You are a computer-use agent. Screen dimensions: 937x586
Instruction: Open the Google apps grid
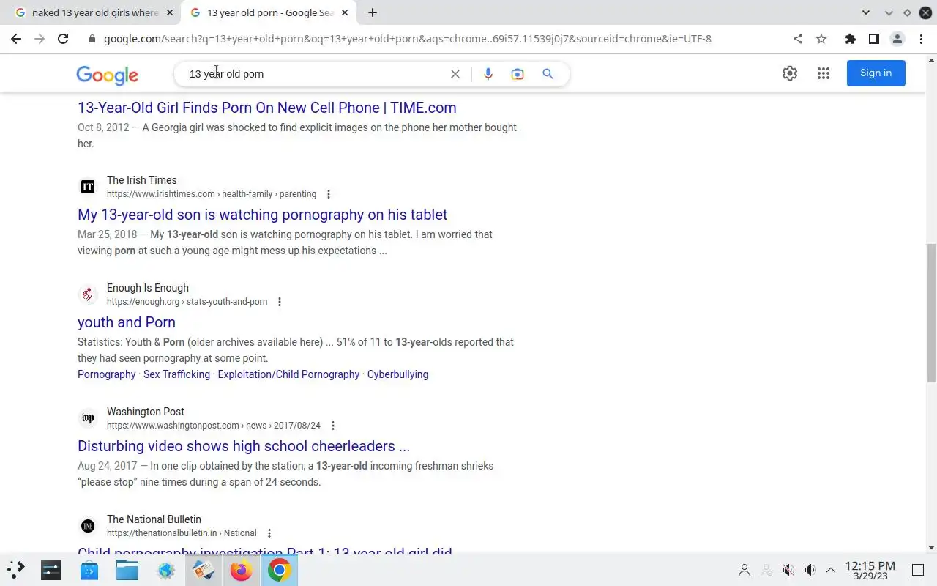[x=824, y=73]
